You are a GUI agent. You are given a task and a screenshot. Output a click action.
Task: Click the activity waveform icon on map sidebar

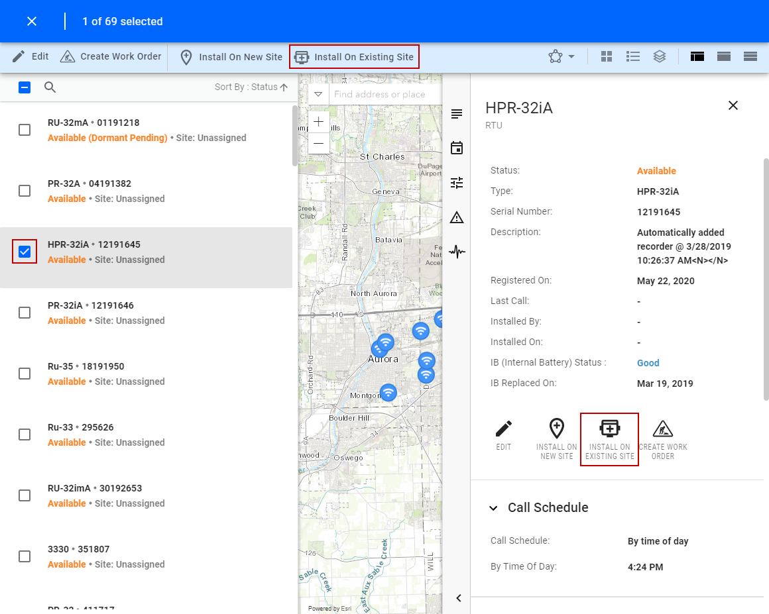(457, 252)
